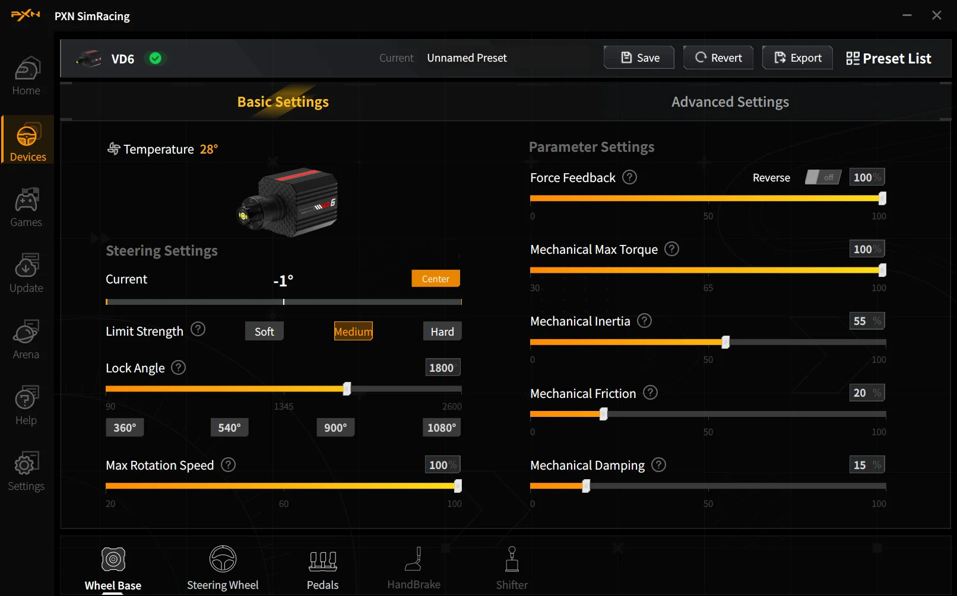Toggle Reverse off switch for Force Feedback
Image resolution: width=957 pixels, height=596 pixels.
(x=823, y=177)
